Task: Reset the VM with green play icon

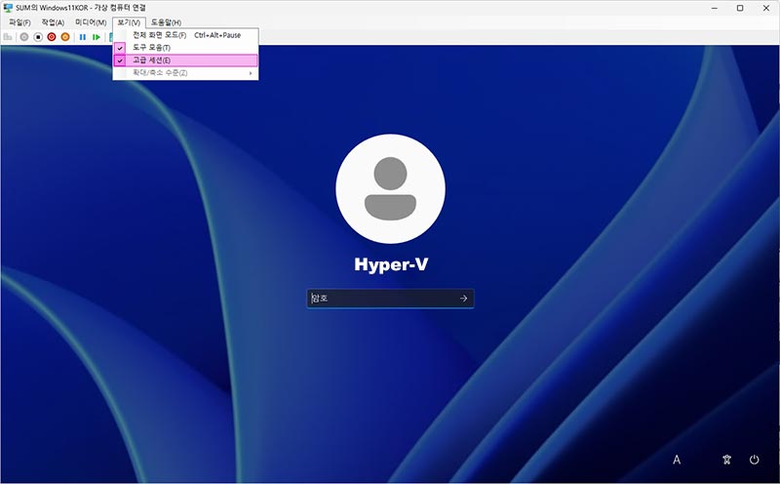Action: (x=96, y=37)
